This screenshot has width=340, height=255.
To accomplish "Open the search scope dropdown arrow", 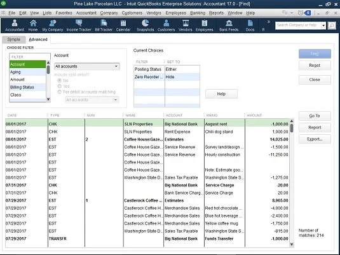I will coord(323,25).
